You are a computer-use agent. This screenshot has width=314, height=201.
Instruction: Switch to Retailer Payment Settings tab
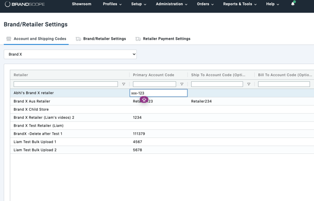click(x=163, y=39)
